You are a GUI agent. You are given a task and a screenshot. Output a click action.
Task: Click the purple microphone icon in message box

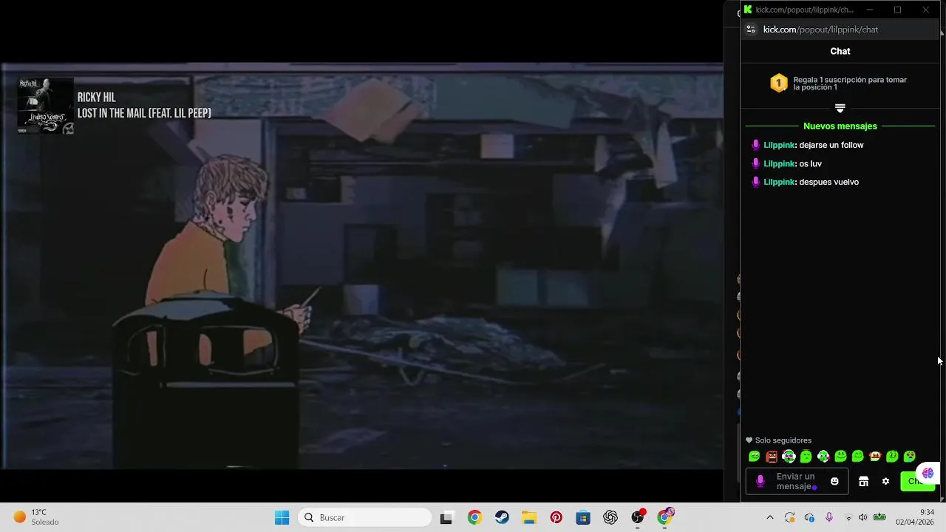coord(760,482)
